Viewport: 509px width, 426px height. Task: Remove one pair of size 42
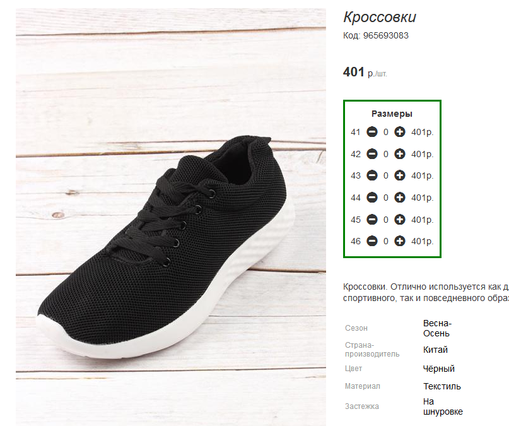pos(372,153)
